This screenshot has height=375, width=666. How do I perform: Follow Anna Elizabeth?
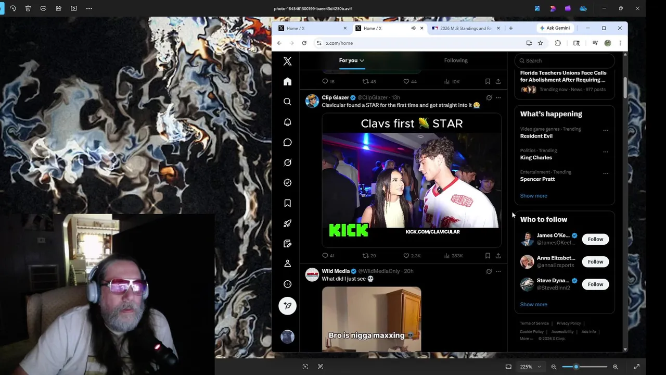pyautogui.click(x=595, y=261)
